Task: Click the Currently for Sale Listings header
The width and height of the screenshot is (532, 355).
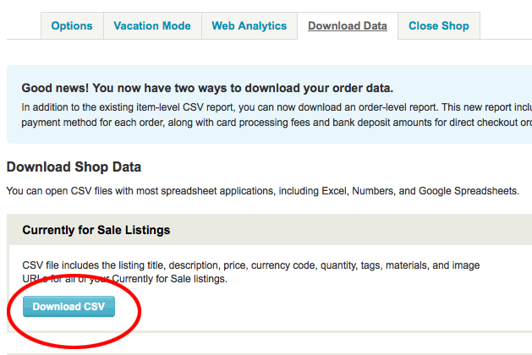Action: [x=96, y=230]
